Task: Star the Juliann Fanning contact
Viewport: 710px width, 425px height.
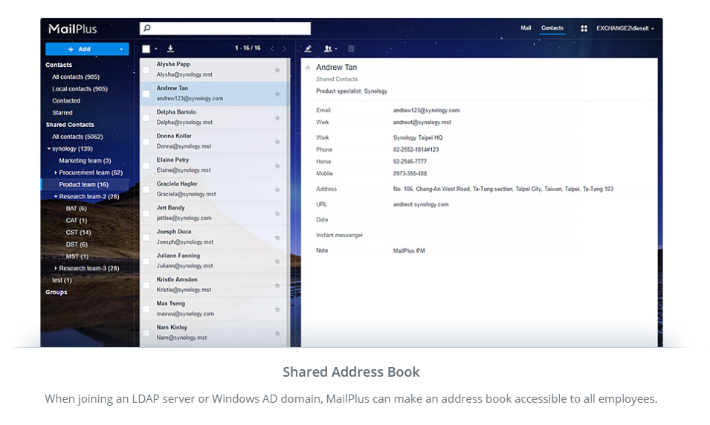Action: (x=277, y=262)
